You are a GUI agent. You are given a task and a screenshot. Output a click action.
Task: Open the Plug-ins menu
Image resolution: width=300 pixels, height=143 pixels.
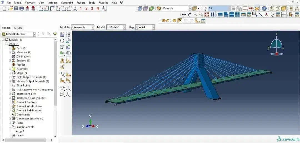coord(103,2)
